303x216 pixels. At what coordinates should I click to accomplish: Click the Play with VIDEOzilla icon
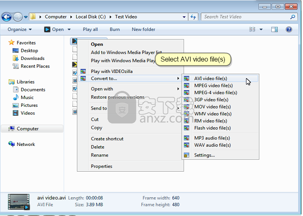click(x=83, y=71)
